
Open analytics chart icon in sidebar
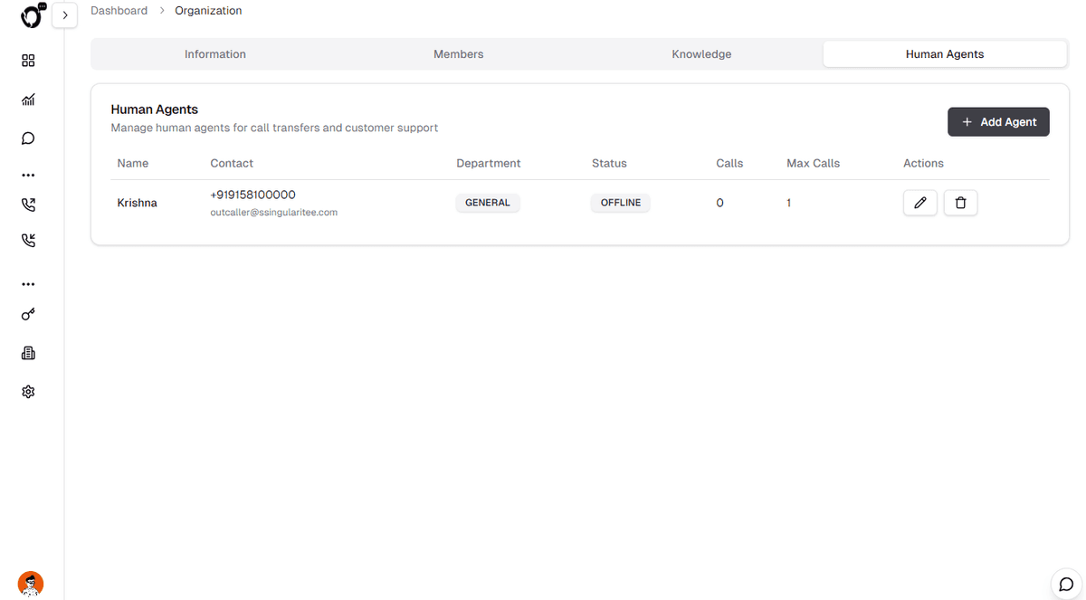tap(28, 100)
